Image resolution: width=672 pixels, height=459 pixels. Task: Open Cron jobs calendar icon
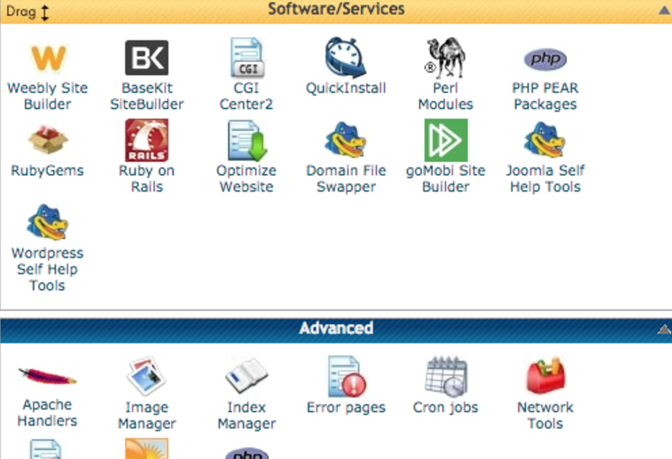pyautogui.click(x=446, y=376)
